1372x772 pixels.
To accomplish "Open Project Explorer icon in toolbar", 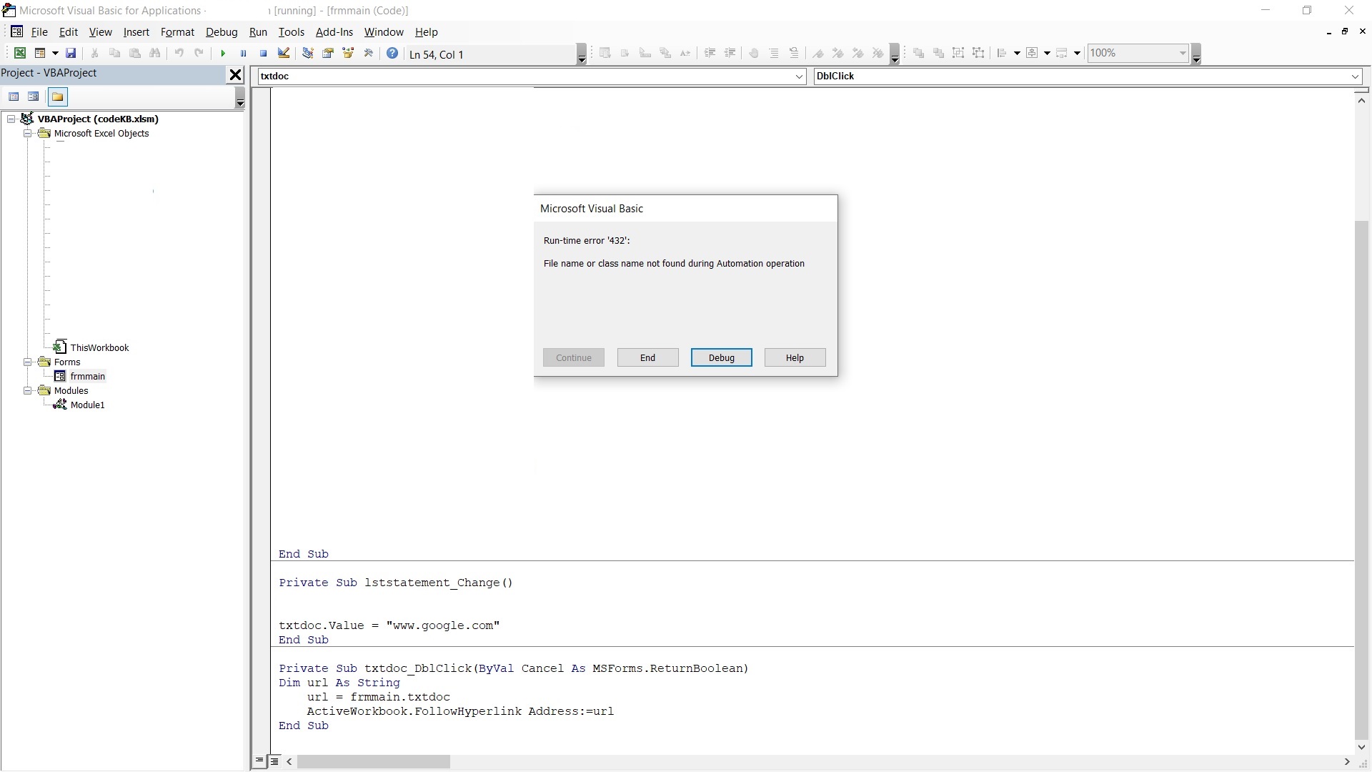I will [x=308, y=53].
